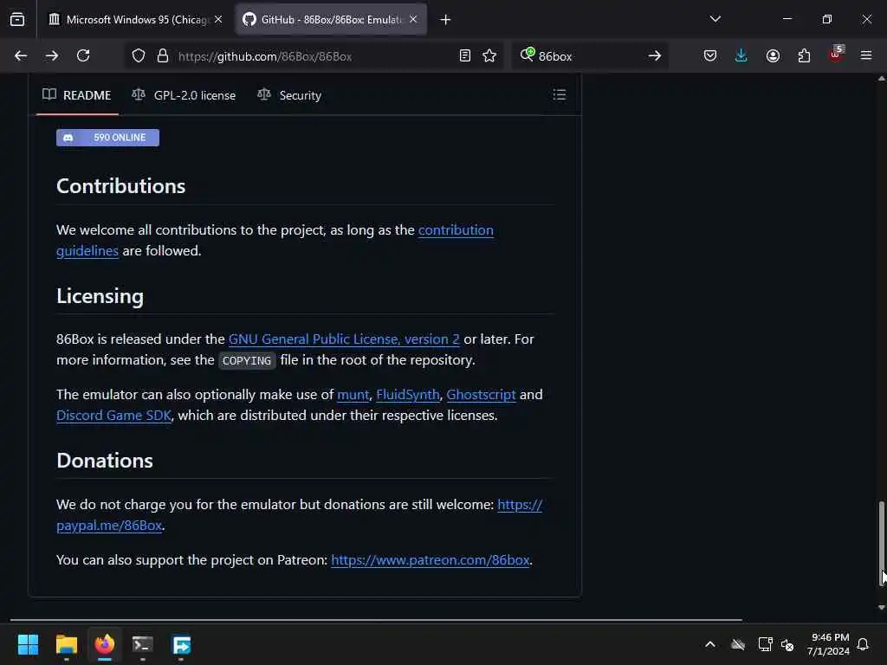Open the Firefox account menu
The width and height of the screenshot is (887, 665).
tap(773, 55)
